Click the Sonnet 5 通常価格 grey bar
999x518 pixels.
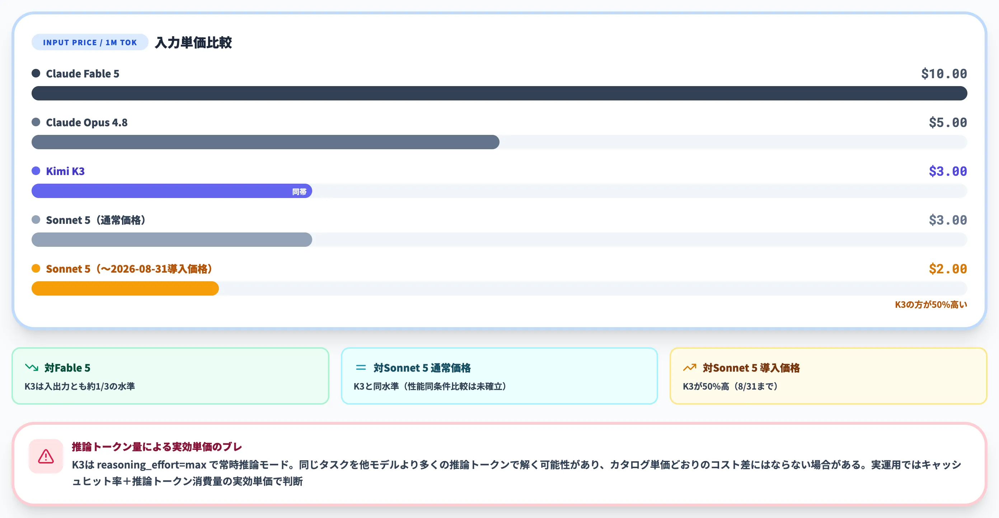172,240
